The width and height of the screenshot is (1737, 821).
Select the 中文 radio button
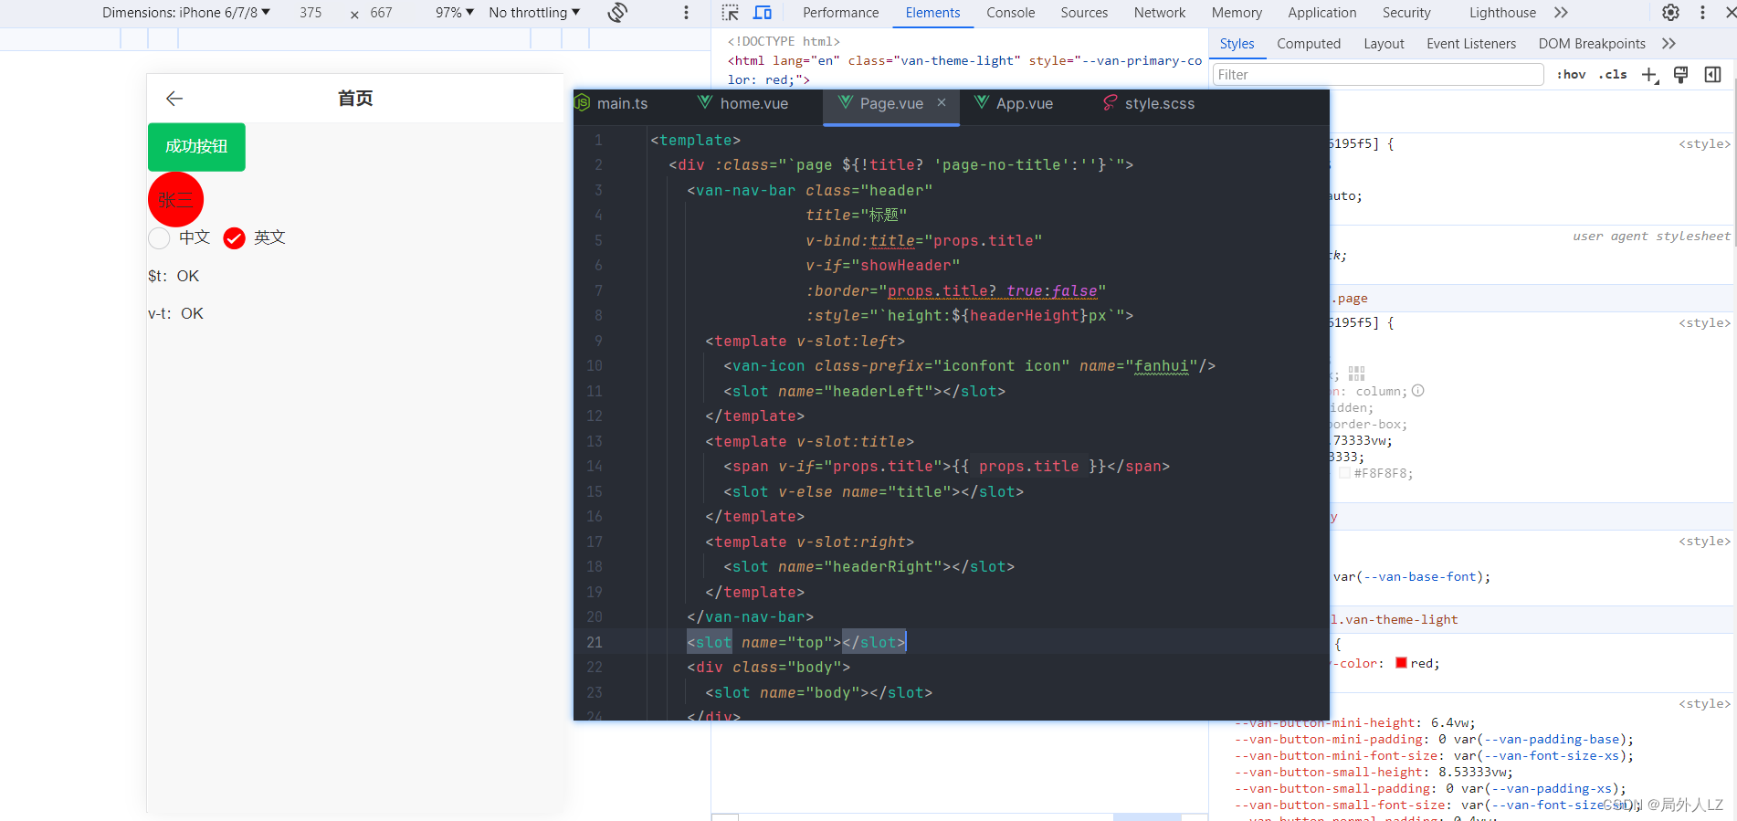coord(159,238)
